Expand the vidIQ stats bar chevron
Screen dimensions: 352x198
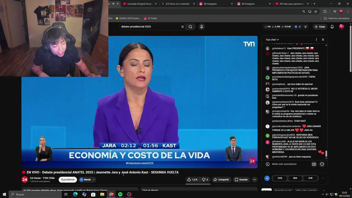click(x=323, y=178)
